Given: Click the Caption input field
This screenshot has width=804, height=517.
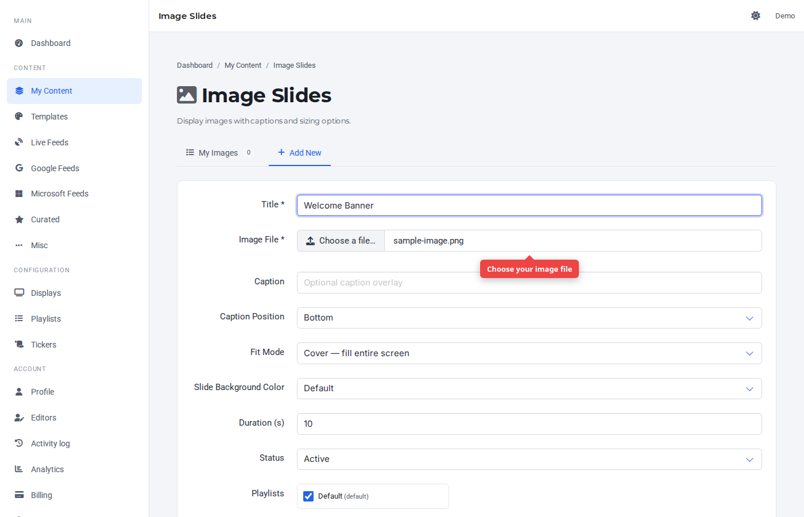Looking at the screenshot, I should pos(529,283).
